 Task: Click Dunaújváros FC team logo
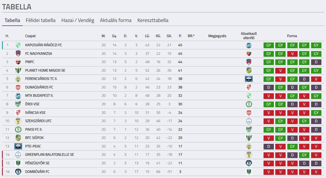pos(18,87)
